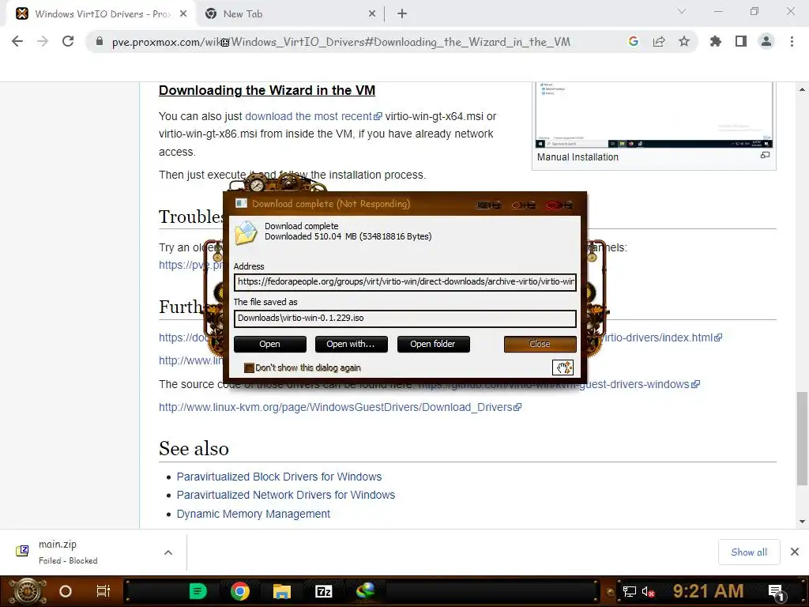Click the Address URL field in dialog
This screenshot has height=607, width=809.
[x=405, y=282]
